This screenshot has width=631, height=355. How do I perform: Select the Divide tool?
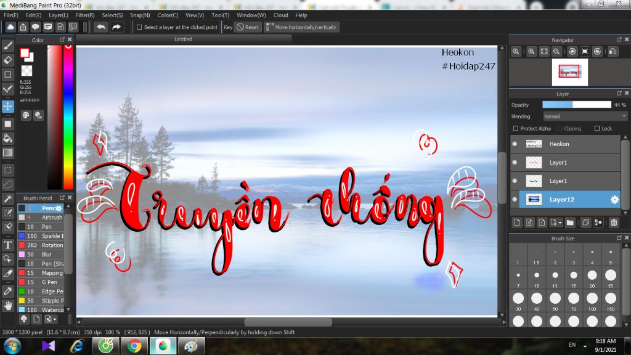pyautogui.click(x=7, y=274)
